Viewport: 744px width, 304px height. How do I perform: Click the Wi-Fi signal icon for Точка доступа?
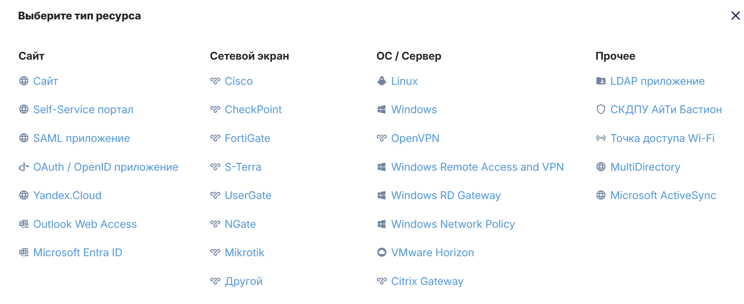click(601, 138)
